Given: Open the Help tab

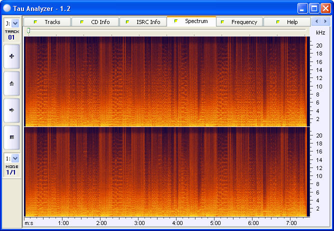Looking at the screenshot, I should click(x=287, y=22).
